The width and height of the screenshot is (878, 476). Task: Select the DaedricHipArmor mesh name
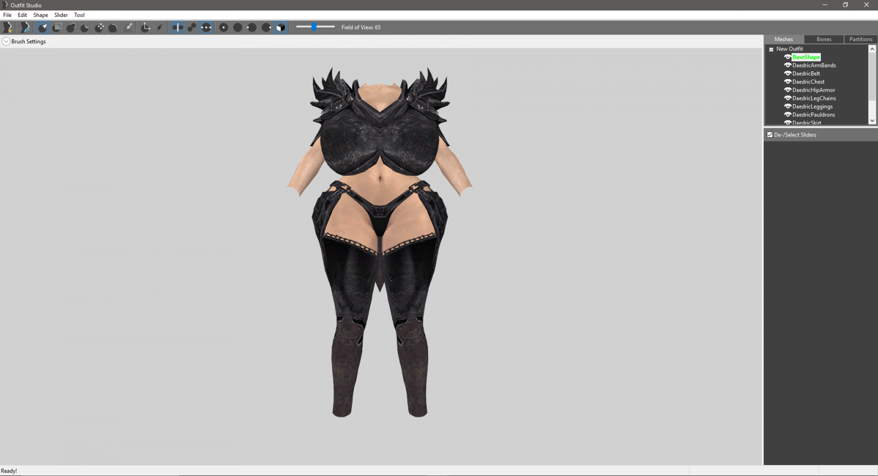tap(814, 90)
